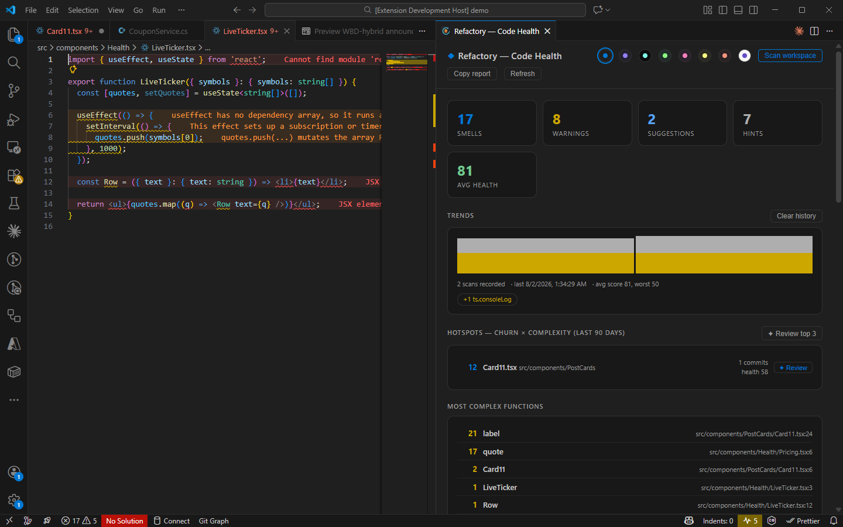Screen dimensions: 843x527
Task: Split the Refactory editor to the right
Action: pos(814,31)
